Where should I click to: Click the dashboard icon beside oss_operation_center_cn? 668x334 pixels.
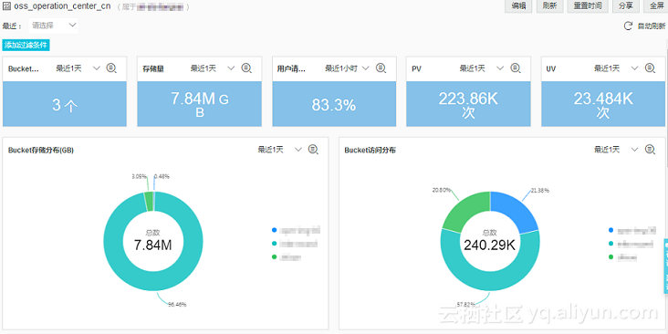(x=6, y=6)
